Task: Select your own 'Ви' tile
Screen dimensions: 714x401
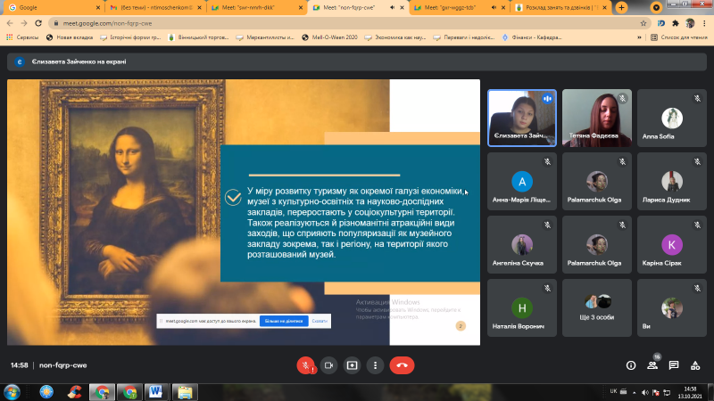Action: (x=672, y=307)
